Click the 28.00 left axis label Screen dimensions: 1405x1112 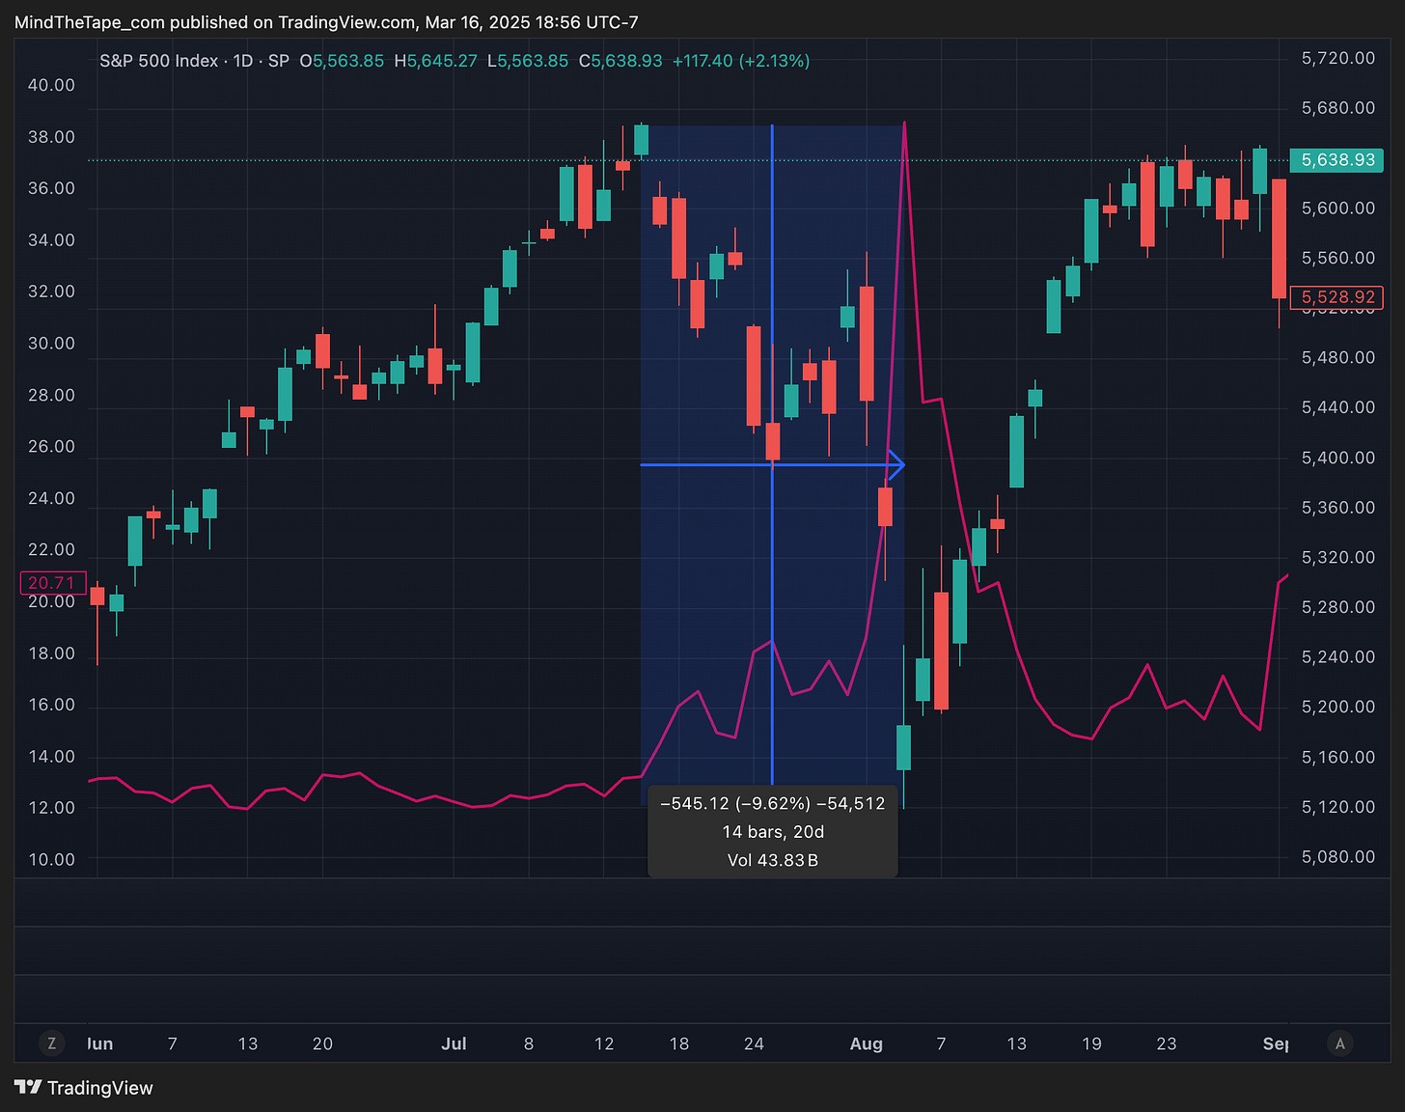pyautogui.click(x=51, y=396)
